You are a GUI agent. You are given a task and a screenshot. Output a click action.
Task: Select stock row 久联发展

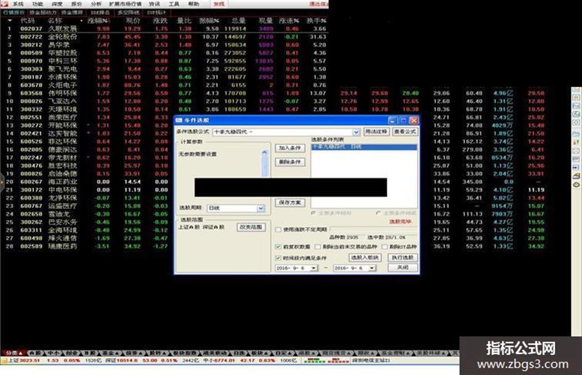164,28
